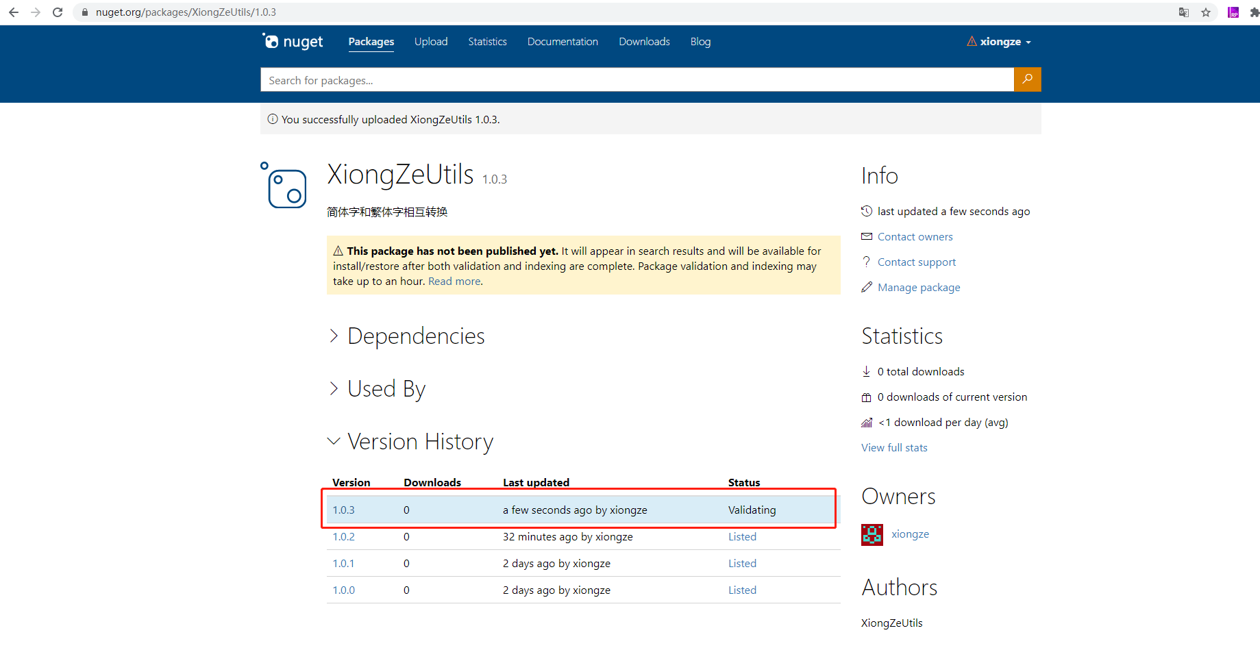Collapse the Version History section
1260x650 pixels.
pyautogui.click(x=411, y=441)
